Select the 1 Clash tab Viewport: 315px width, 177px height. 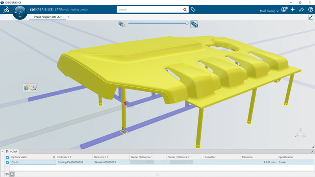click(12, 151)
